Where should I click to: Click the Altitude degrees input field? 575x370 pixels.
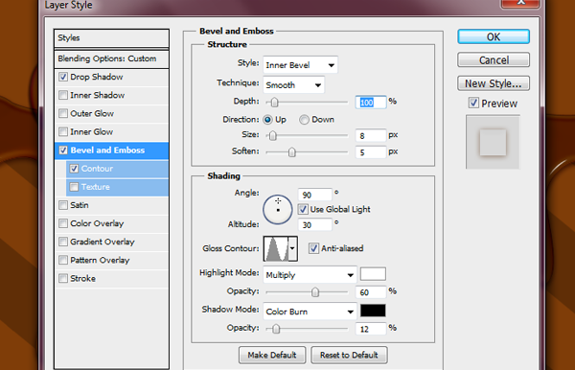(x=315, y=224)
